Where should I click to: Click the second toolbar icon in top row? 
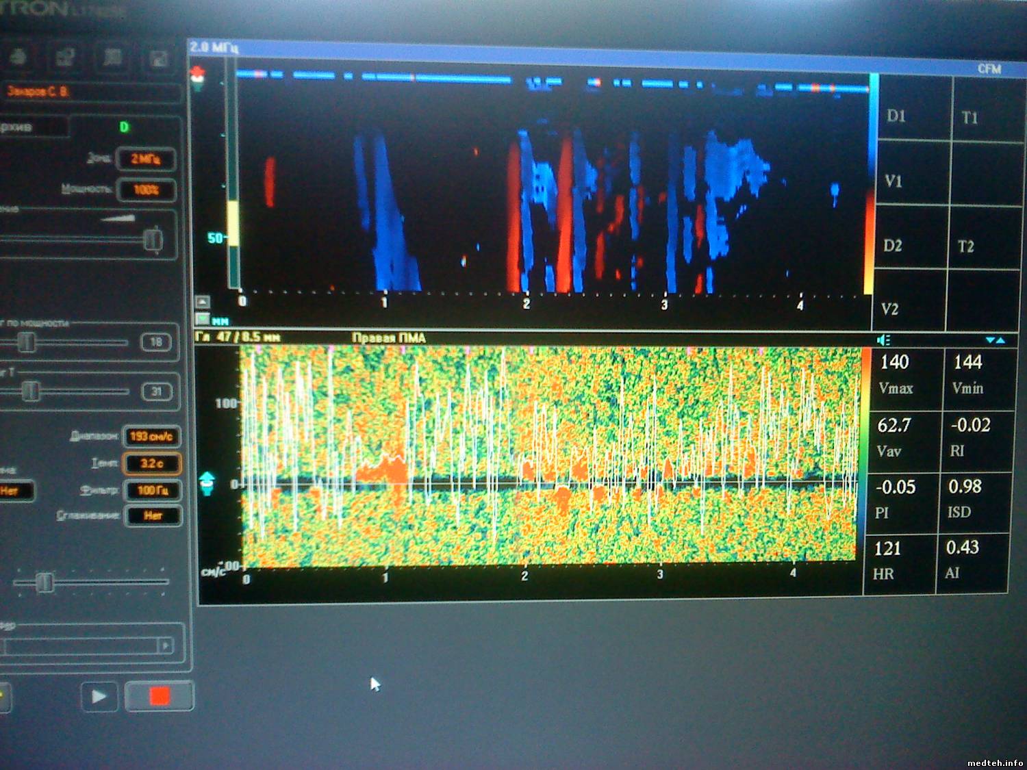click(x=65, y=57)
